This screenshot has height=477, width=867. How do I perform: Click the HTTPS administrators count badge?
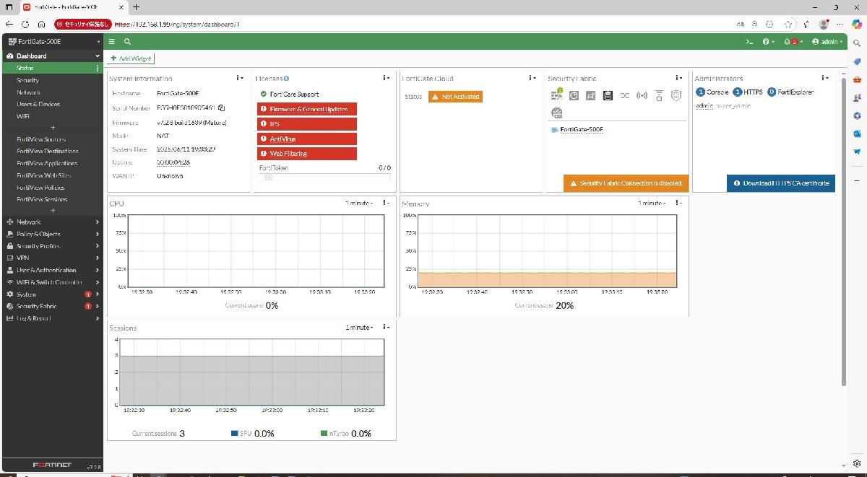tap(737, 92)
